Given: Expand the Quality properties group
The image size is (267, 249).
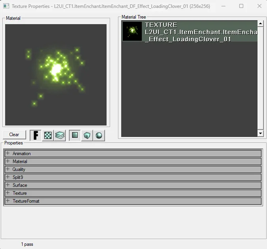Looking at the screenshot, I should [x=8, y=169].
